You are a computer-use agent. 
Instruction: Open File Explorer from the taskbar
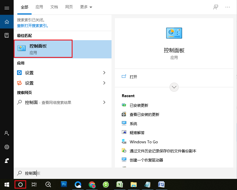[x=134, y=185]
